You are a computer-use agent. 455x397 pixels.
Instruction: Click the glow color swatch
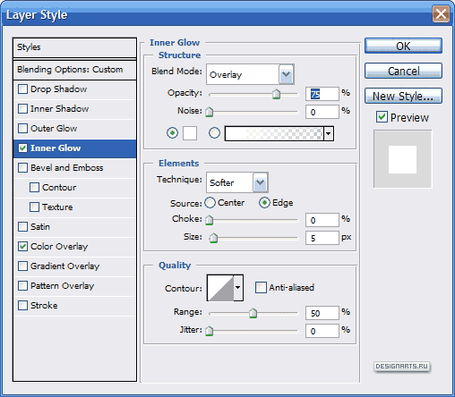(190, 133)
